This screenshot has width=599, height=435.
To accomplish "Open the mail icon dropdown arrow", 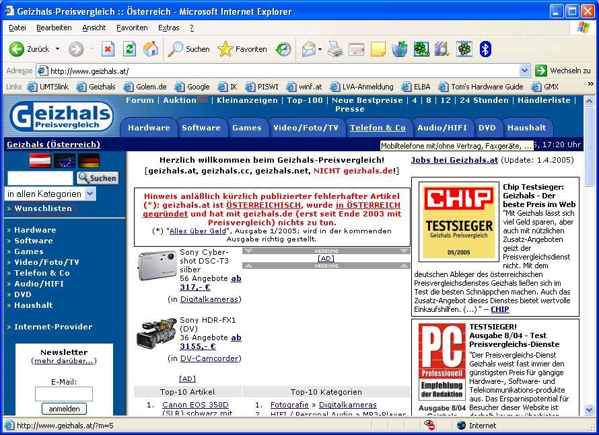I will pos(320,49).
